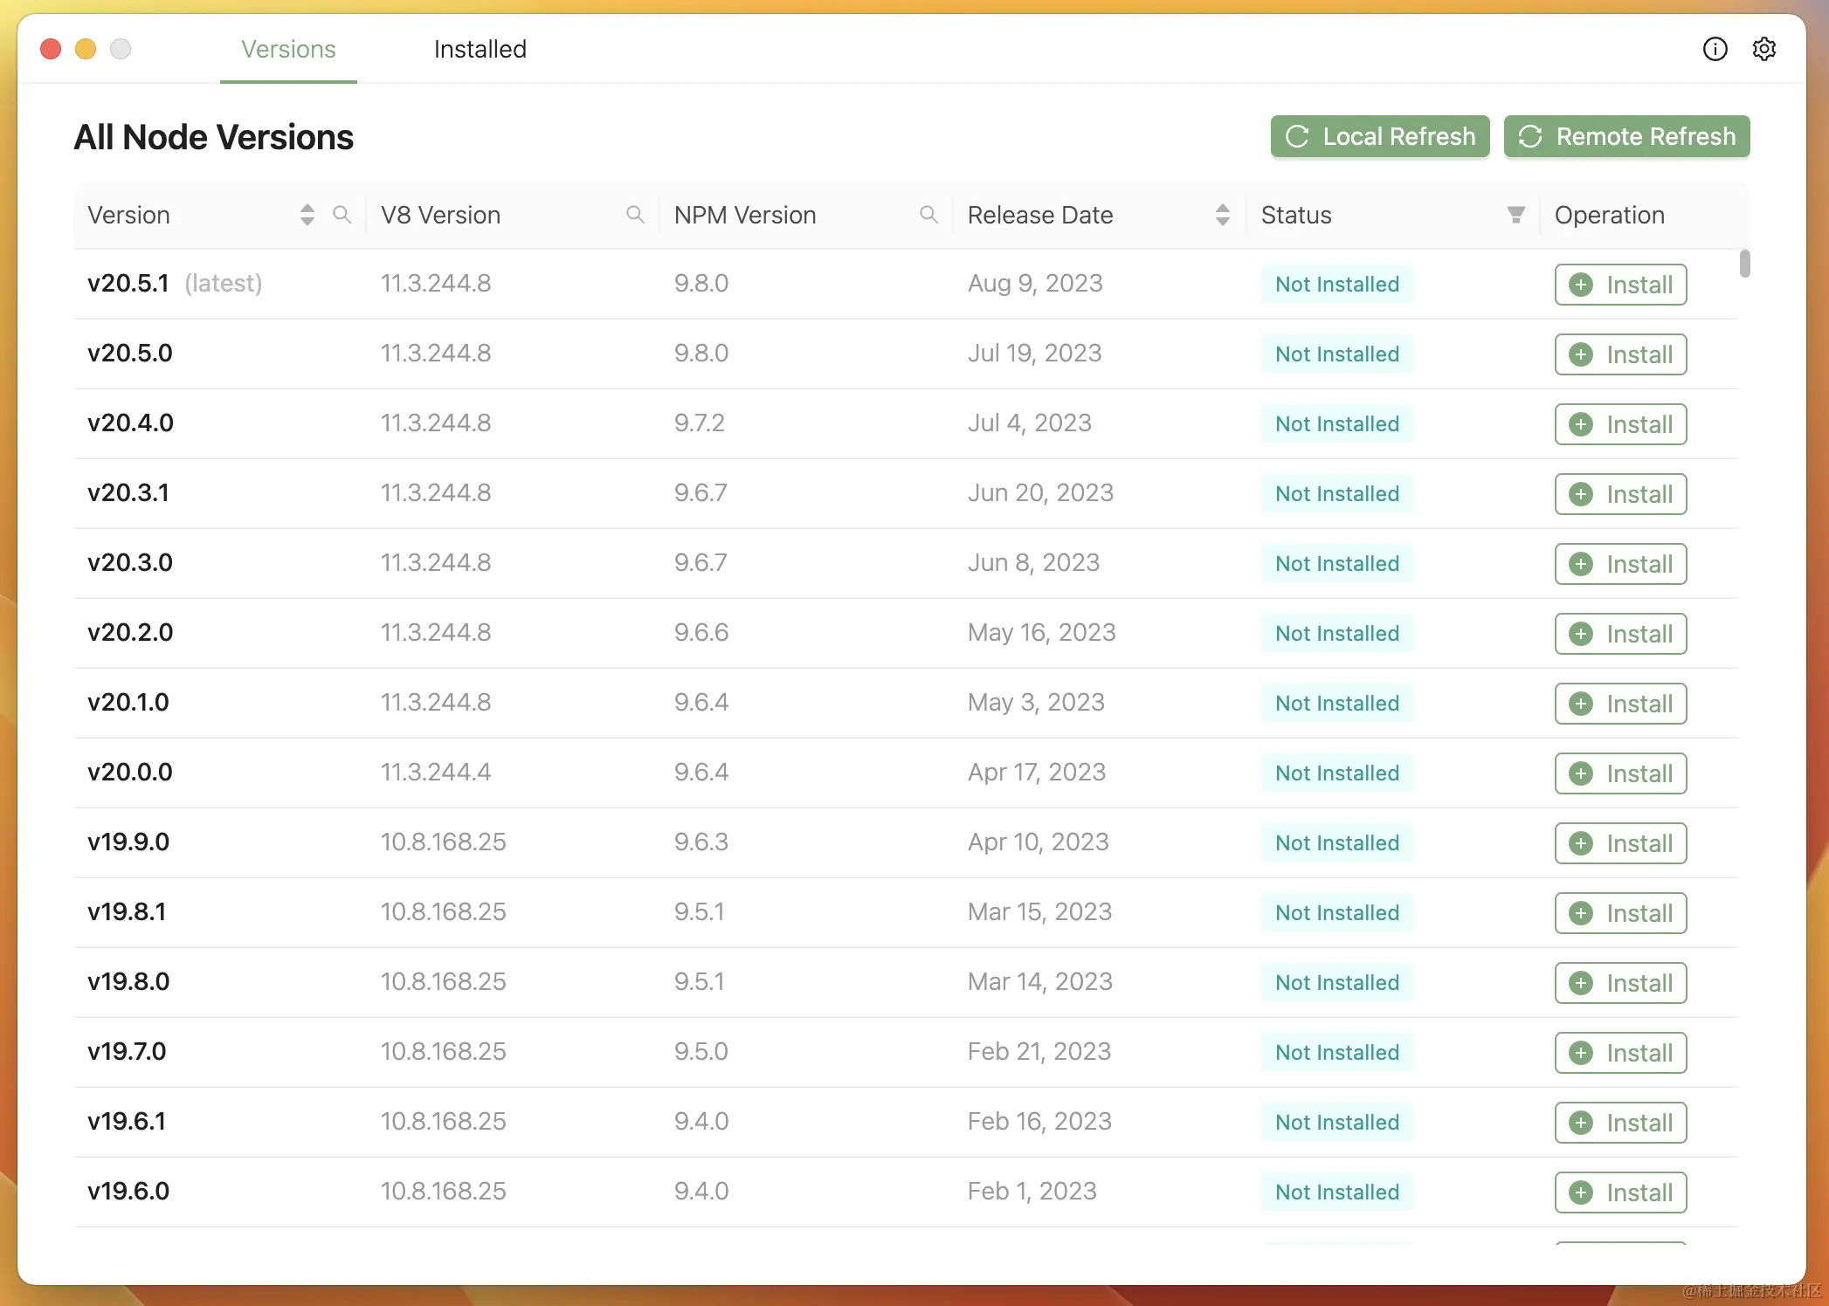This screenshot has height=1306, width=1829.
Task: Click search icon in Version column header
Action: coord(342,215)
